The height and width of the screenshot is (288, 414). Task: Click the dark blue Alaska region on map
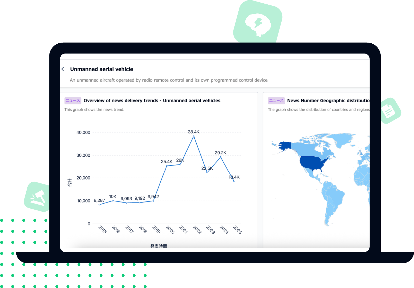coord(285,146)
